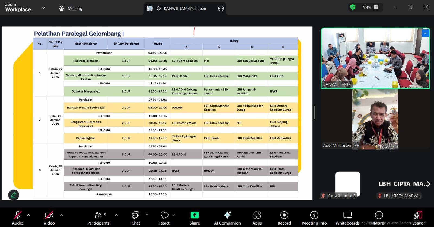Open screen share options ellipsis menu
434x227 pixels.
coord(221,8)
